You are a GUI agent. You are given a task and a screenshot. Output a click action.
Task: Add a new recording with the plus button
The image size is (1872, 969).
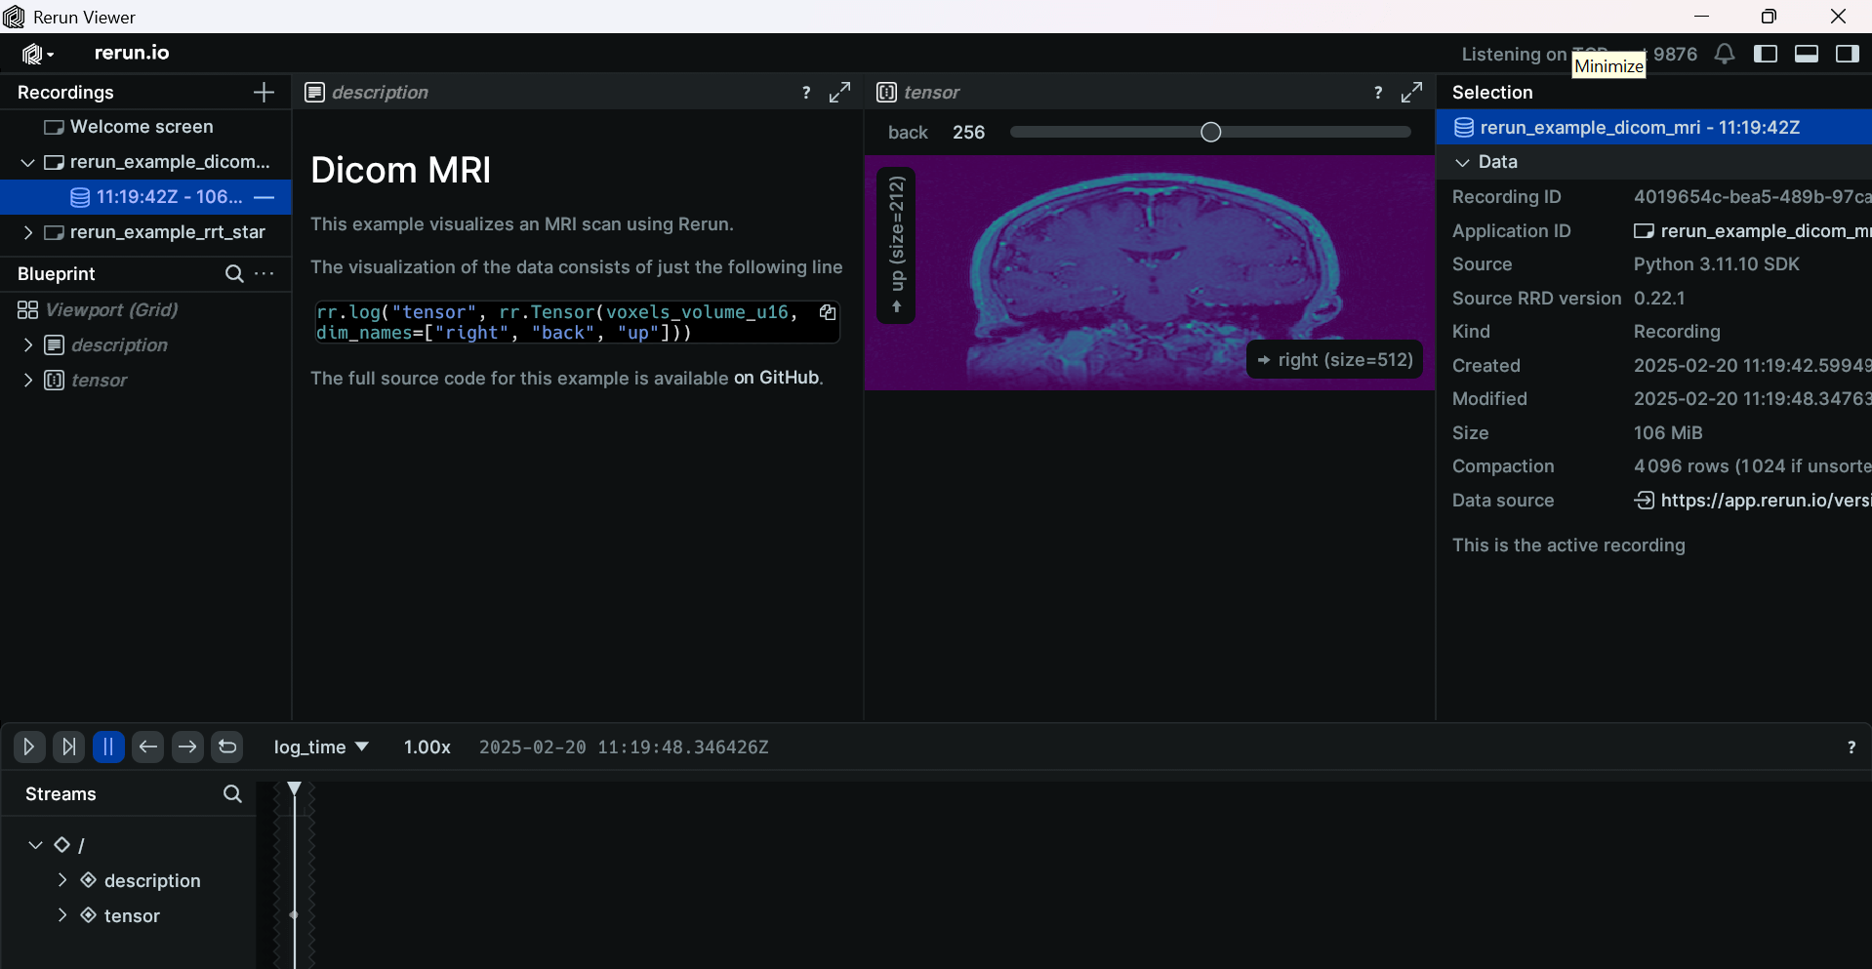click(263, 92)
